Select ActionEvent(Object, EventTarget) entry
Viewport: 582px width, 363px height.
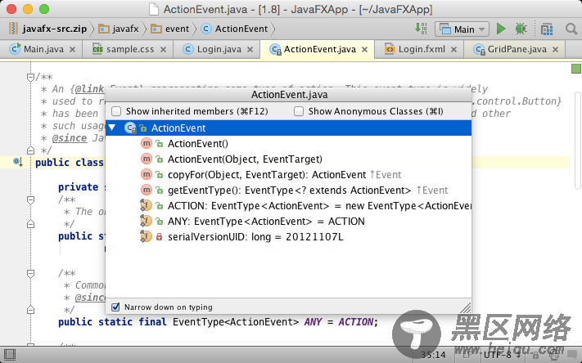[288, 159]
